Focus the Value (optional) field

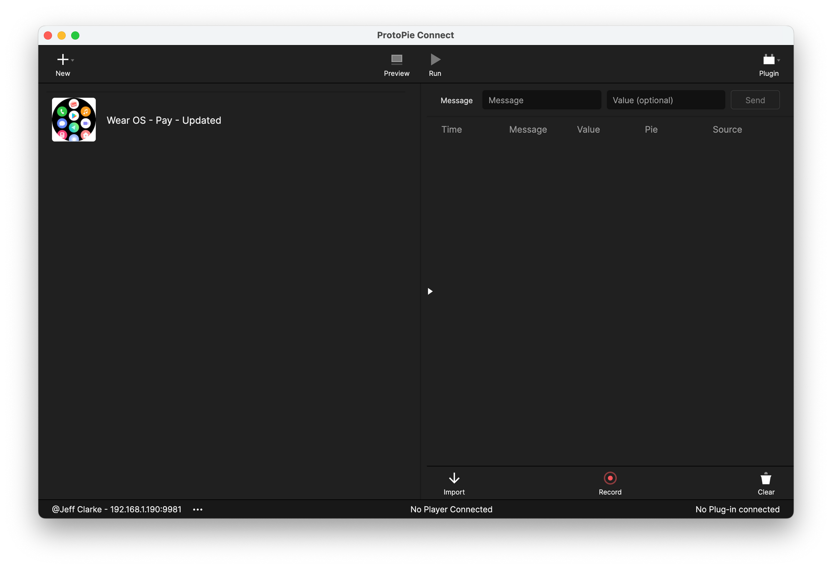tap(665, 100)
